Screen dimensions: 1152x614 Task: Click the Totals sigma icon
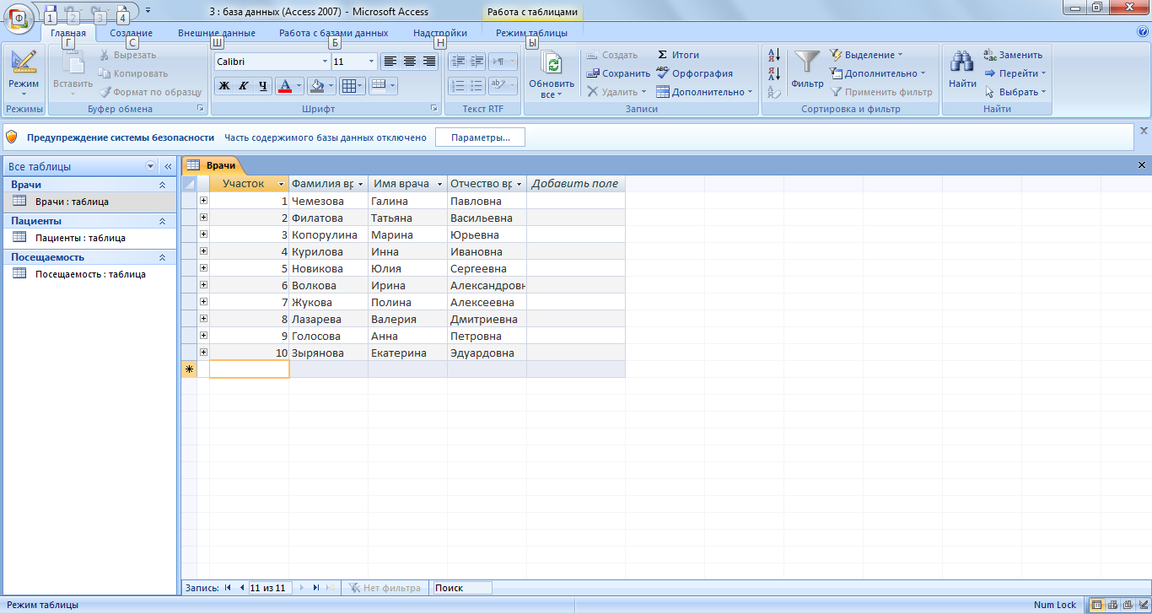(663, 55)
